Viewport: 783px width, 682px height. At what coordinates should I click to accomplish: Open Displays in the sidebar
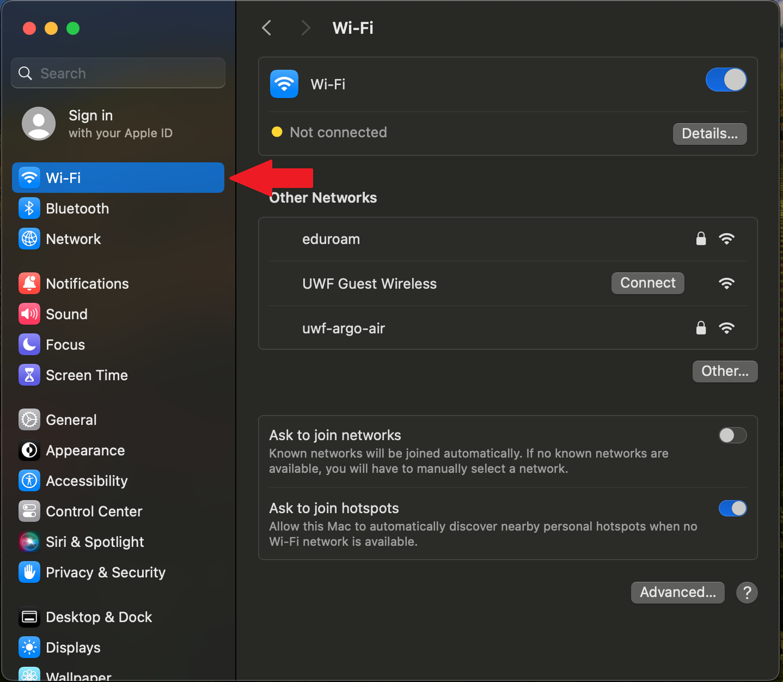118,647
